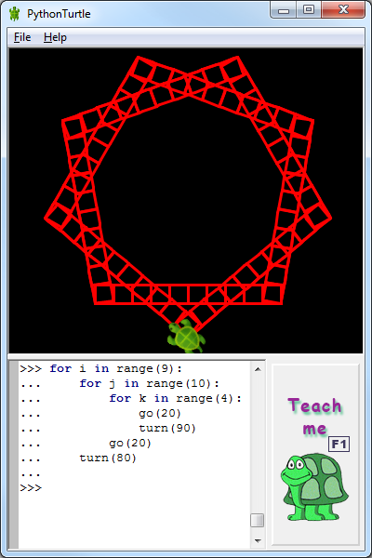This screenshot has width=372, height=558.
Task: Click the Teach me turtle button
Action: [315, 455]
